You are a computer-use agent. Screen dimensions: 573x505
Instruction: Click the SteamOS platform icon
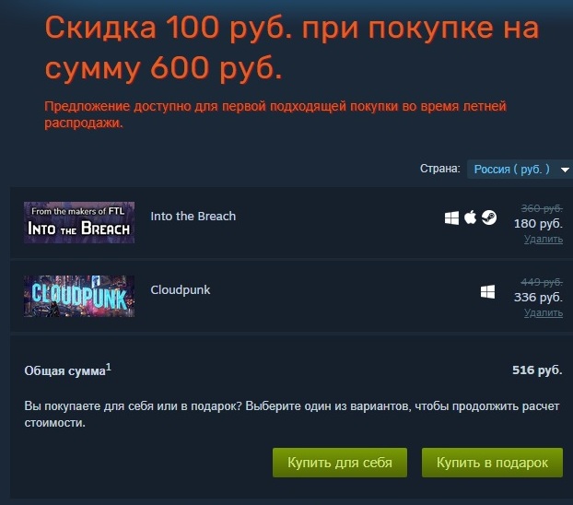(x=489, y=217)
